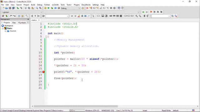Pause the debugger
Image resolution: width=200 pixels, height=112 pixels.
point(111,8)
